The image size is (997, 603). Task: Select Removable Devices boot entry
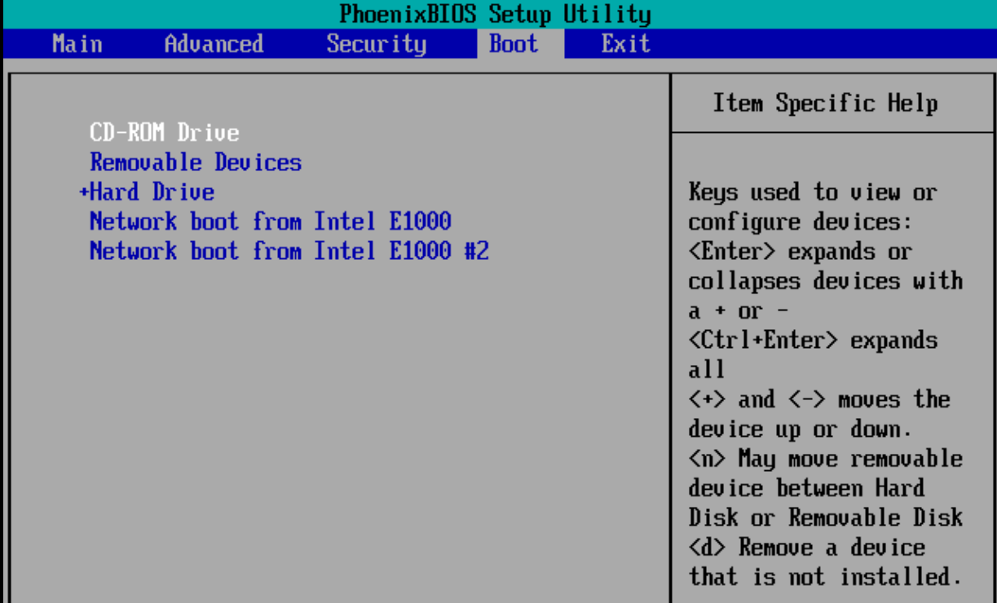coord(196,162)
